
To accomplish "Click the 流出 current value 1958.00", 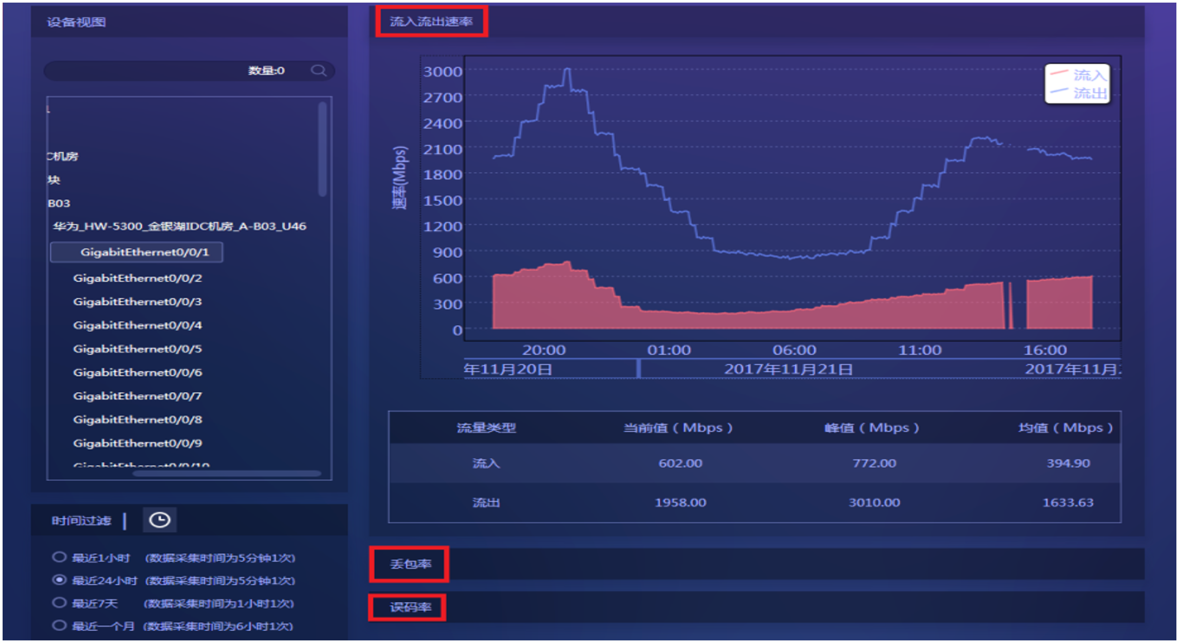I will [x=680, y=502].
